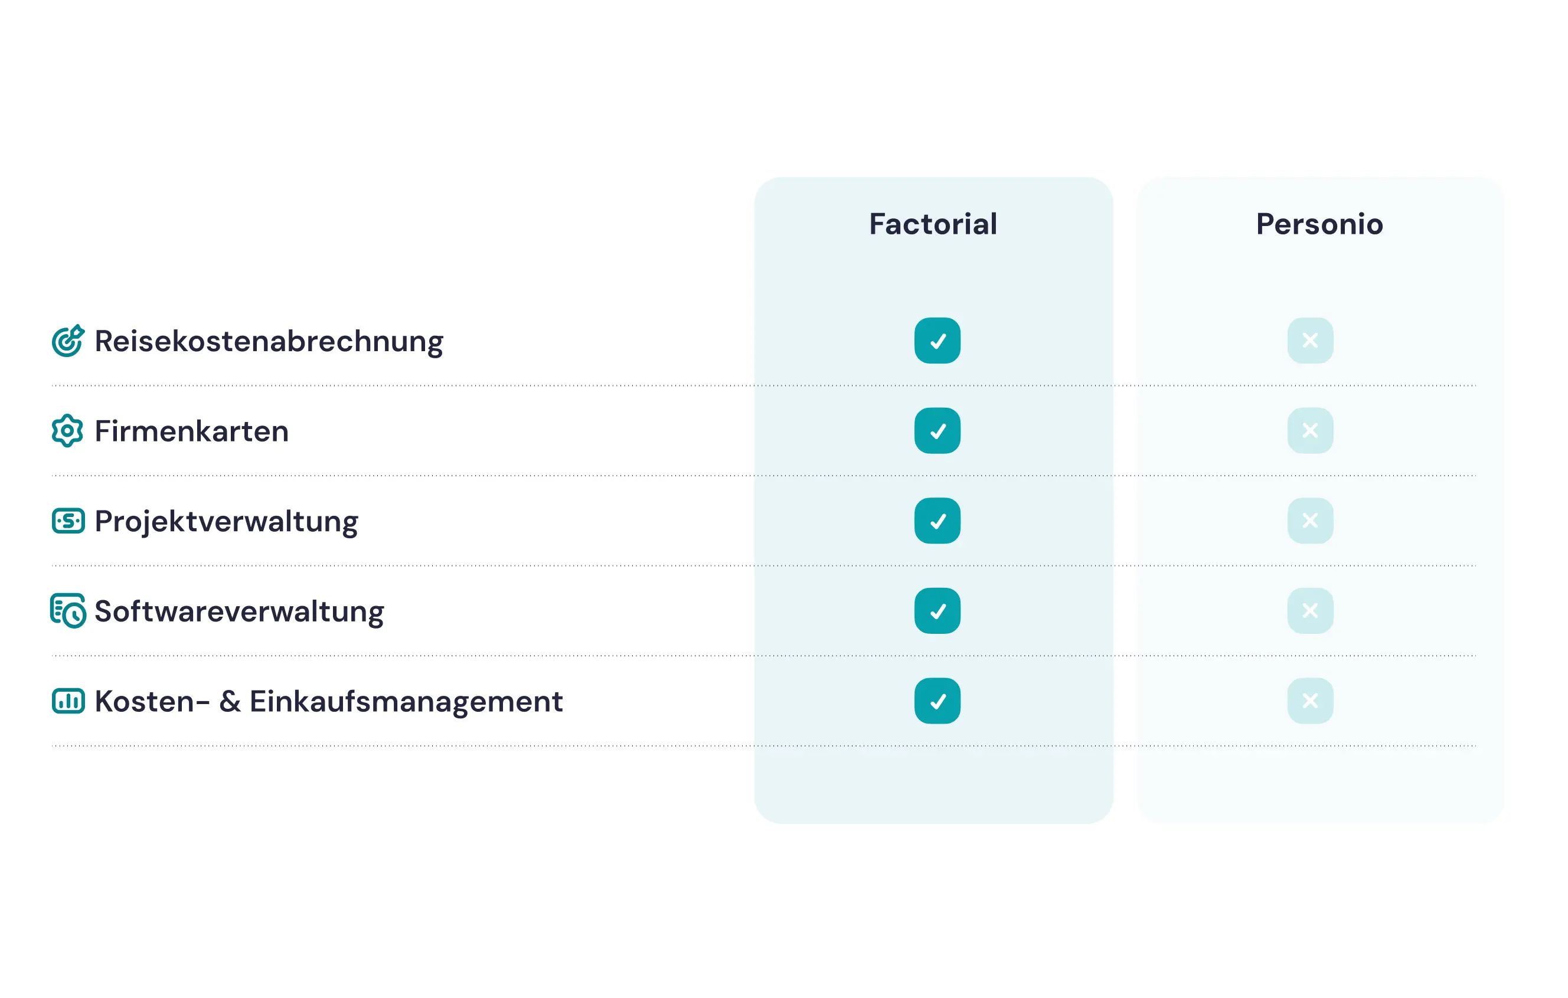
Task: Click the gear icon beside Firmenkarten
Action: point(68,430)
